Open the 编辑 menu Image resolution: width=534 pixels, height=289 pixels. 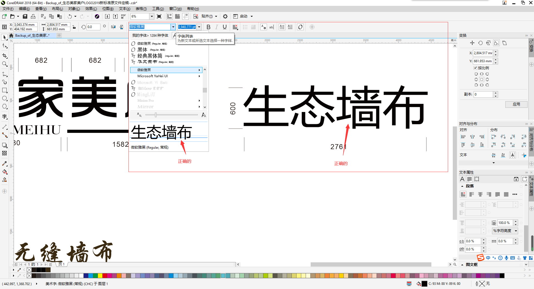click(24, 9)
